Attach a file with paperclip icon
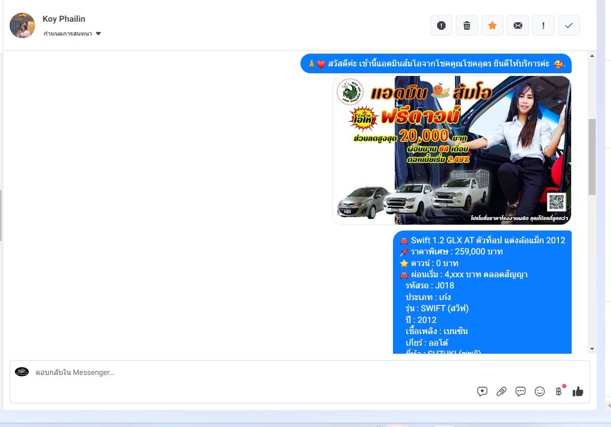This screenshot has width=611, height=427. point(501,391)
